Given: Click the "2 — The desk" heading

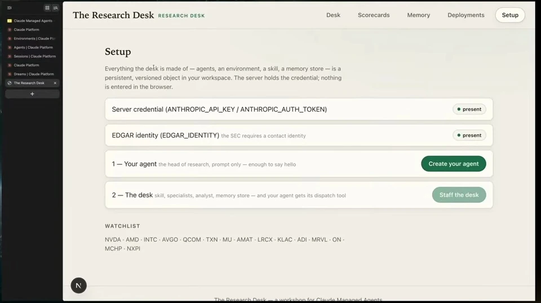Looking at the screenshot, I should click(132, 195).
